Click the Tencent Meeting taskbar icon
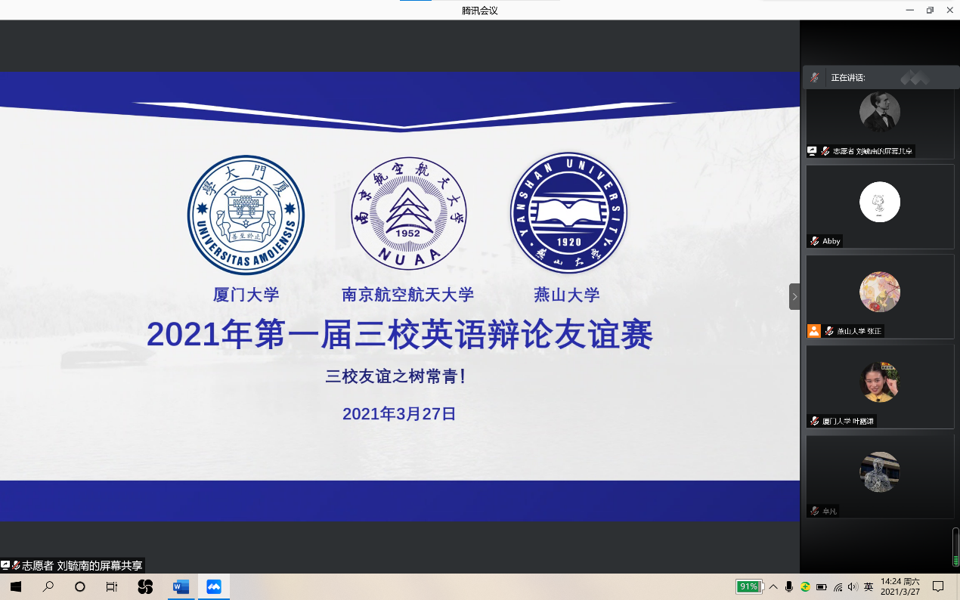This screenshot has height=600, width=960. (x=214, y=586)
